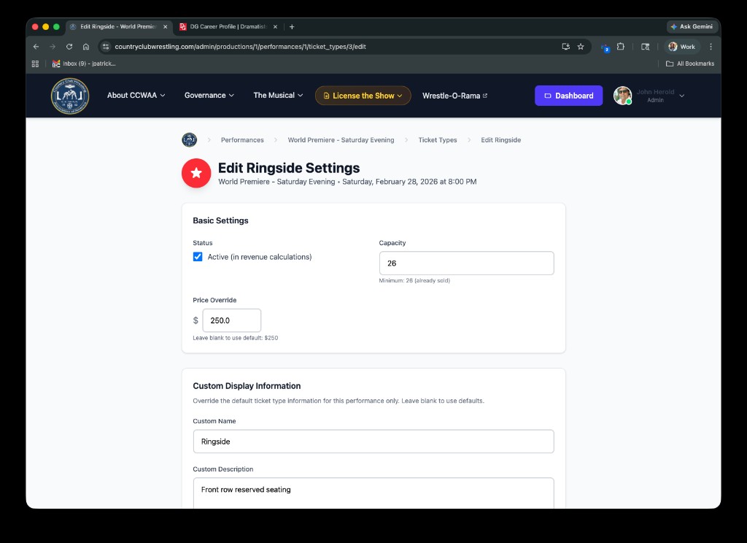
Task: Open the new tab plus button
Action: [292, 27]
